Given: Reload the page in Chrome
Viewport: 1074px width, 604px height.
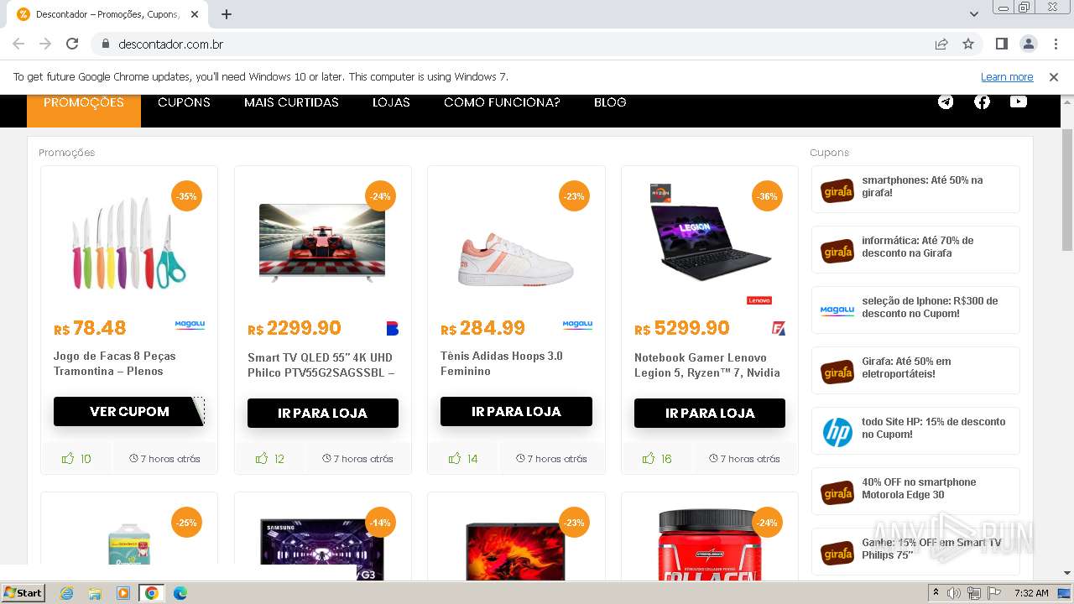Looking at the screenshot, I should (x=72, y=44).
